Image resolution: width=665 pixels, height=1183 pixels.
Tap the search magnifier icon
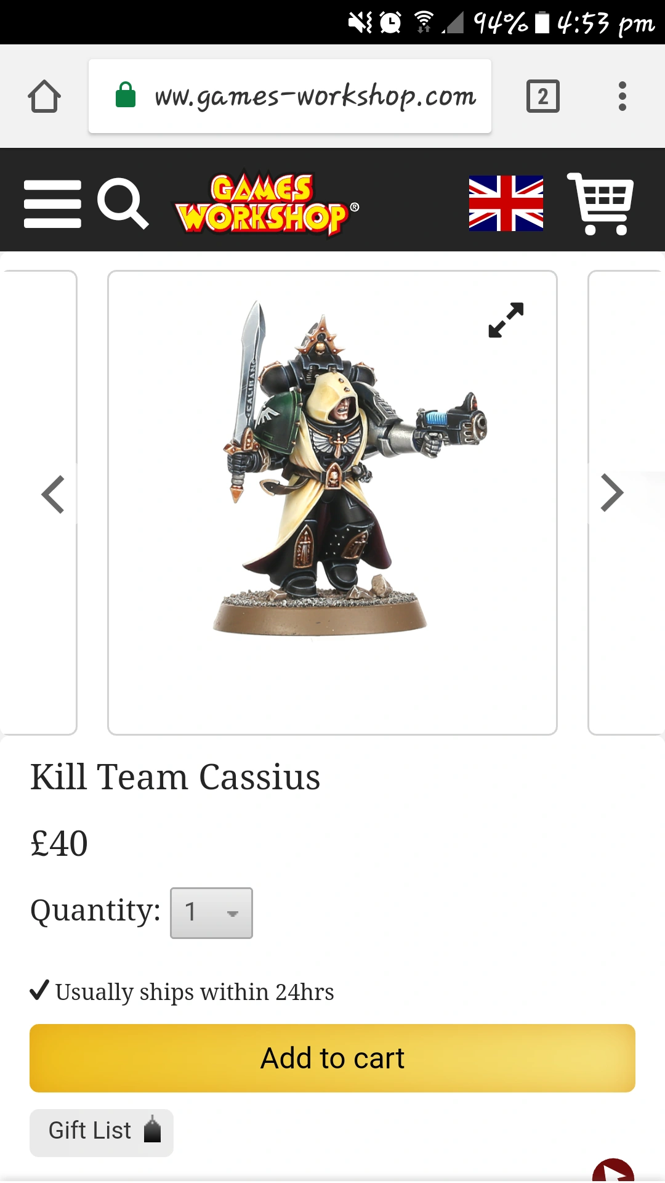(x=123, y=203)
